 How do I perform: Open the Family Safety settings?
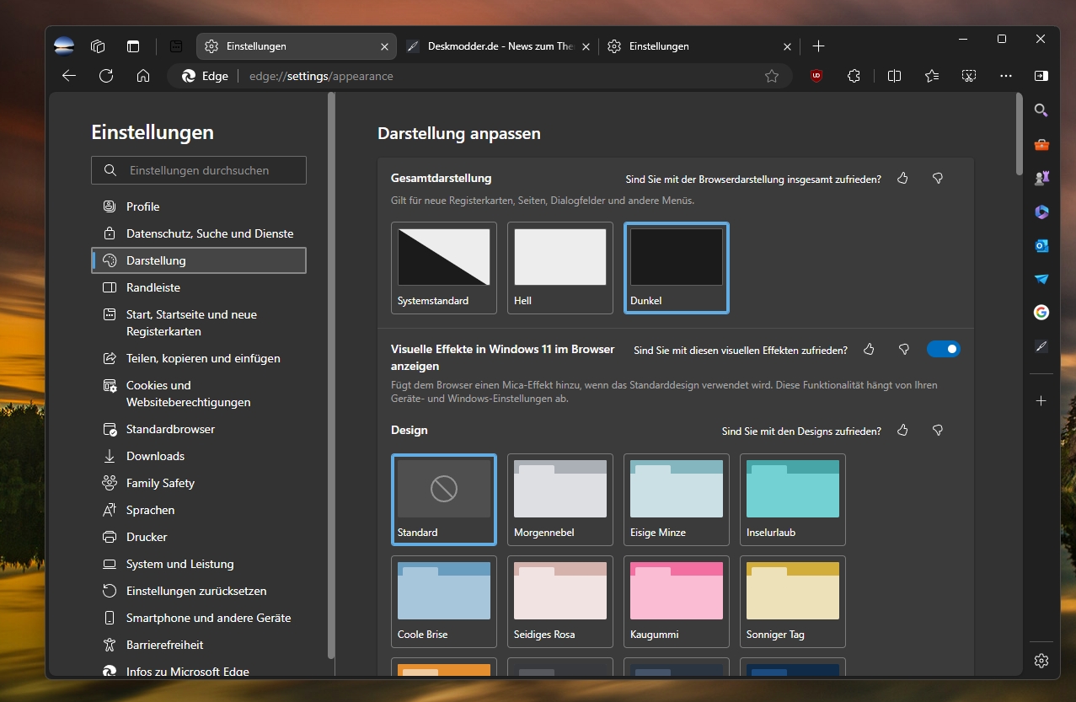point(198,483)
